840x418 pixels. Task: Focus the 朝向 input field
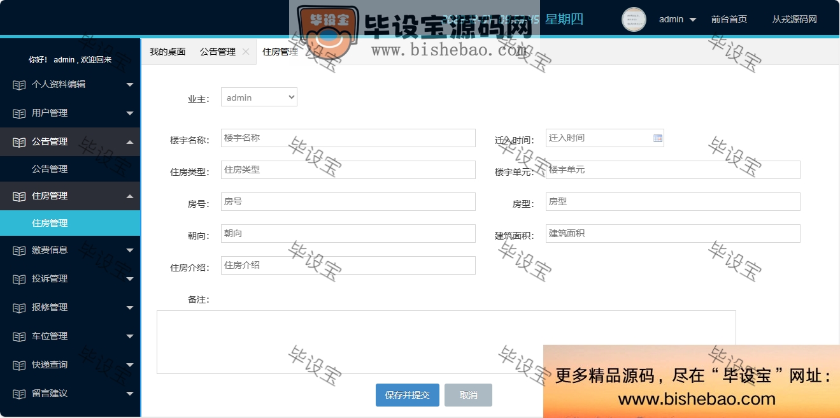point(348,233)
